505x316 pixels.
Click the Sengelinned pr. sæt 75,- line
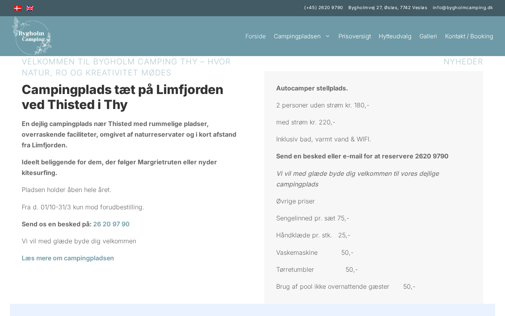pos(312,218)
